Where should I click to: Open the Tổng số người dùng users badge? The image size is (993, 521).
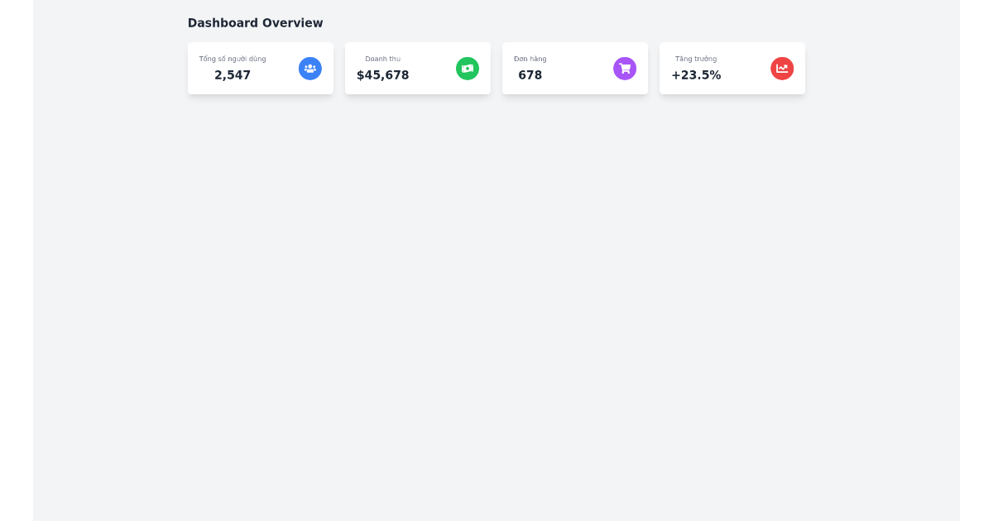(x=310, y=69)
